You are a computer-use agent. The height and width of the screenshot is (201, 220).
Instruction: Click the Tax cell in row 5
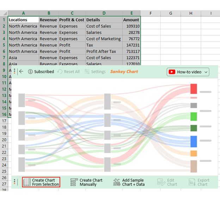tap(104, 45)
